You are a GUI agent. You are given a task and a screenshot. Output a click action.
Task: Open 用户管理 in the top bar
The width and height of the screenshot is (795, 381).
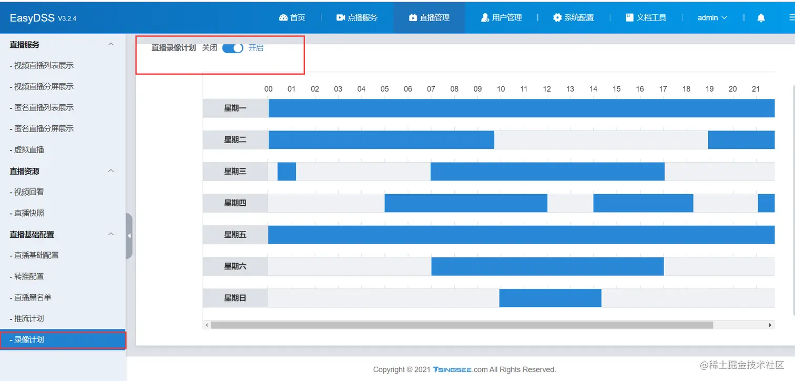[x=502, y=17]
